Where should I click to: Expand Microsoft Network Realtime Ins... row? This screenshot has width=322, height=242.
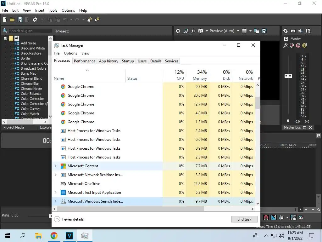pyautogui.click(x=55, y=175)
